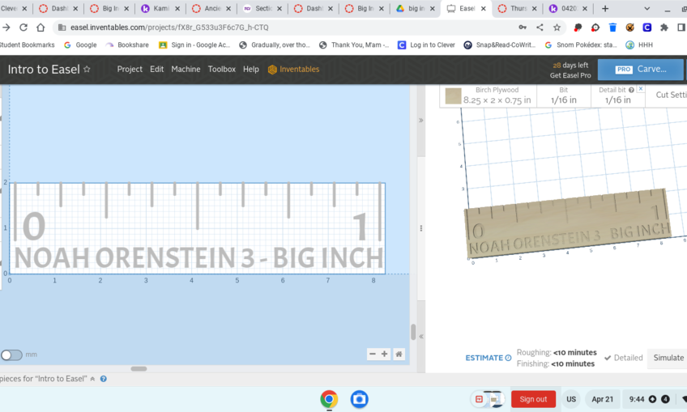
Task: Launch Chrome from the shelf
Action: 329,399
